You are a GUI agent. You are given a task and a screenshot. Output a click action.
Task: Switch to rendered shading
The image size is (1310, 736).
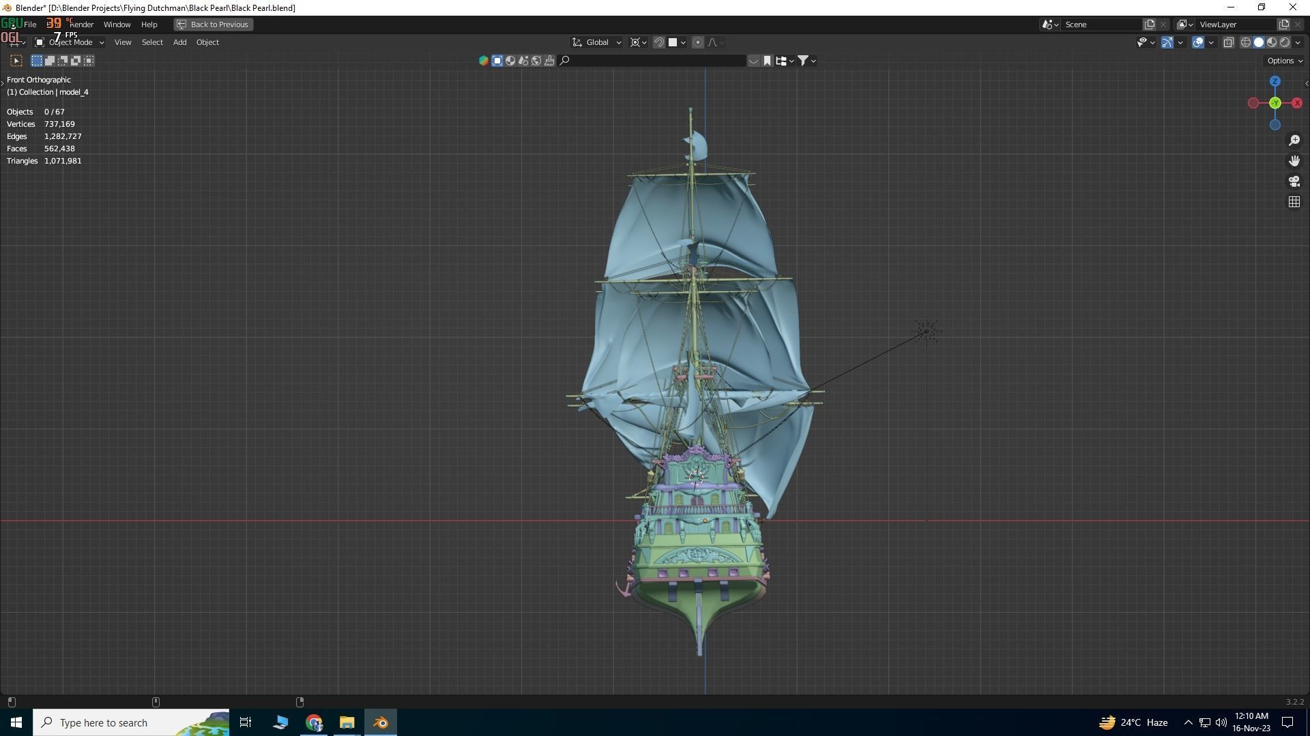[1285, 42]
